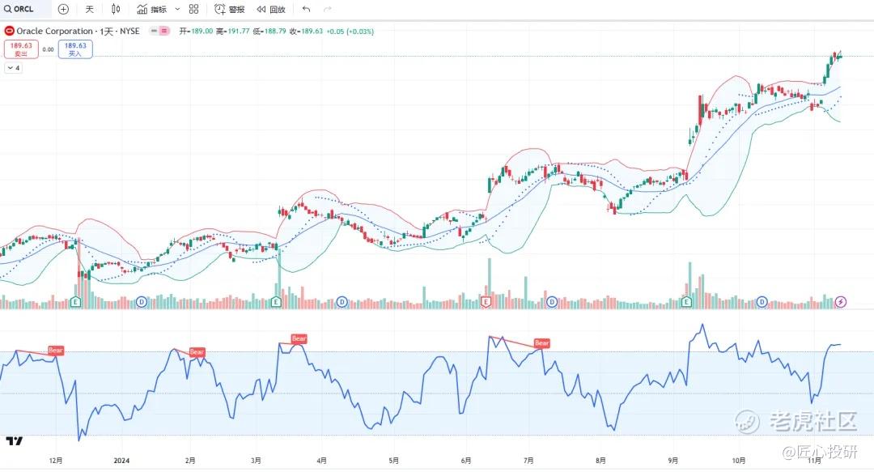Screen dimensions: 874x472
Task: Click the 低=188.79 low value
Action: pos(269,32)
